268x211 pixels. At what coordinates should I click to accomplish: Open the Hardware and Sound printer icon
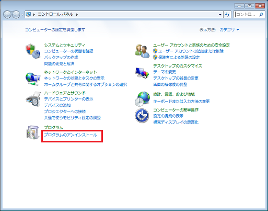[33, 99]
